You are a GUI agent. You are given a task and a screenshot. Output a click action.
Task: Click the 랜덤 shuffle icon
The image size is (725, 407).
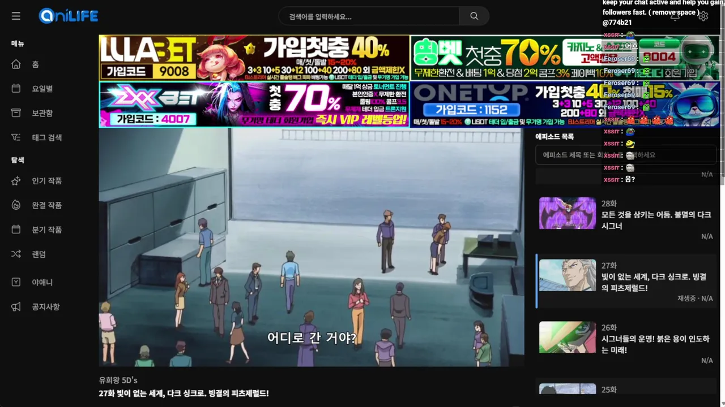[16, 254]
